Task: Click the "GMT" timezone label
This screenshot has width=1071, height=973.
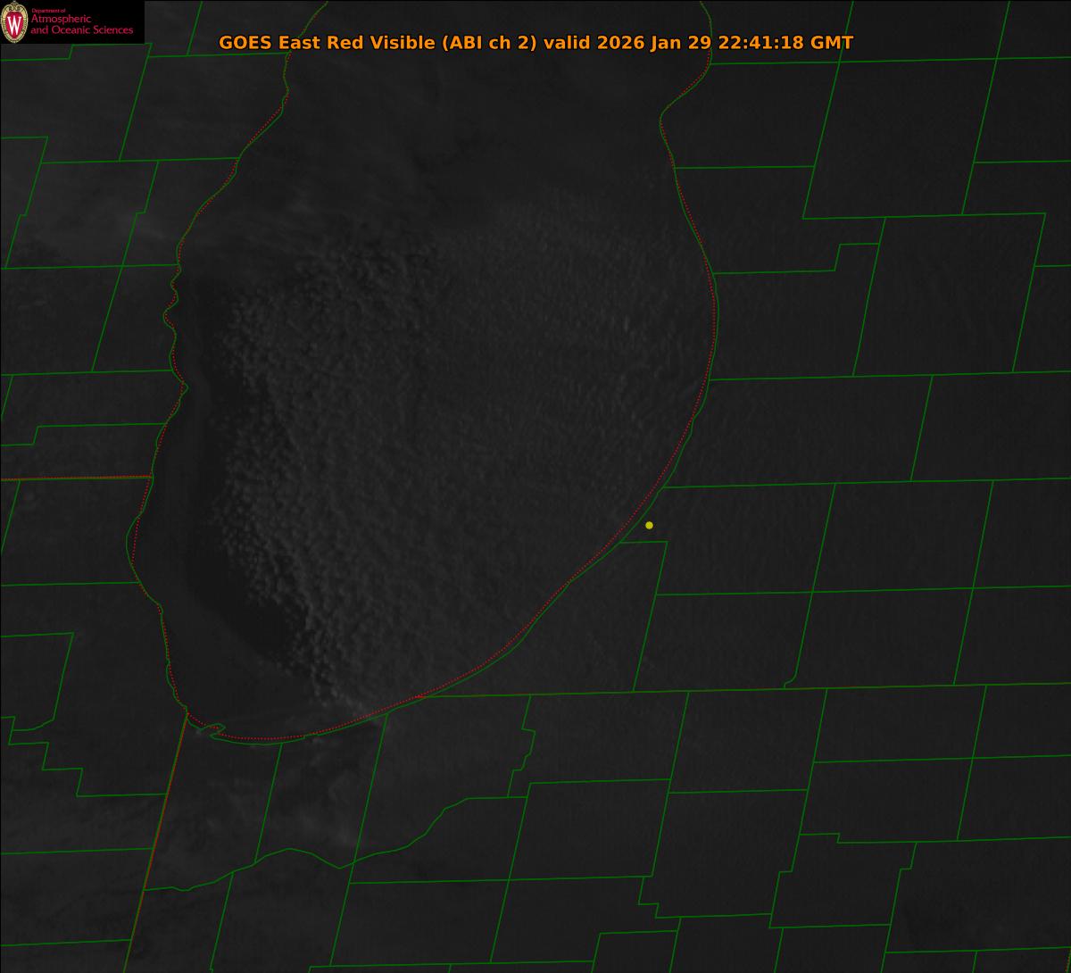Action: 832,43
